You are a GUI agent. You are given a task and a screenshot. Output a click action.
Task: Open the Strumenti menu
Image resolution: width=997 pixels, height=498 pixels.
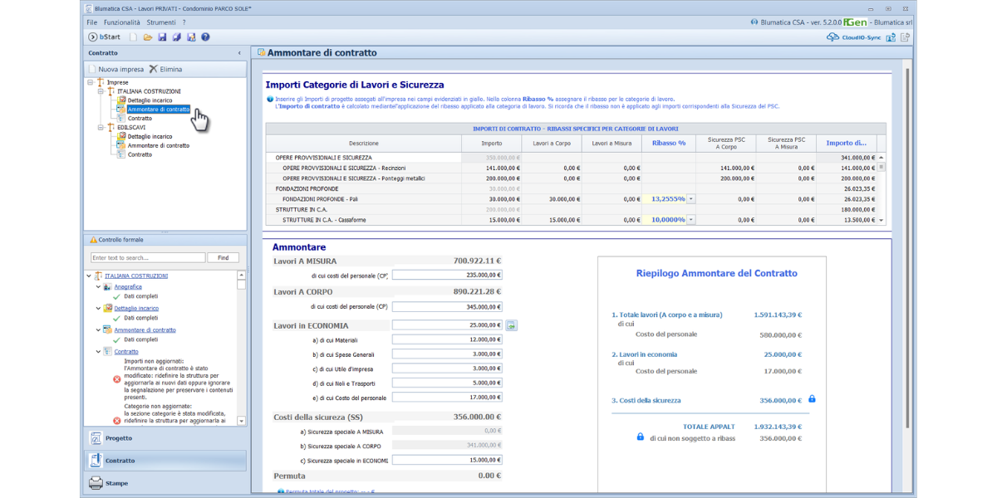[161, 22]
